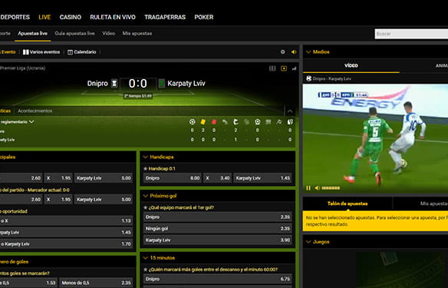Click the yellow card stat icon

203,122
